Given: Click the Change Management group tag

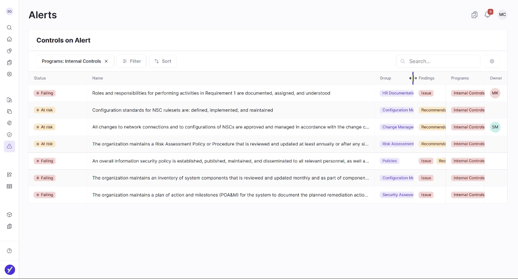Looking at the screenshot, I should (397, 127).
